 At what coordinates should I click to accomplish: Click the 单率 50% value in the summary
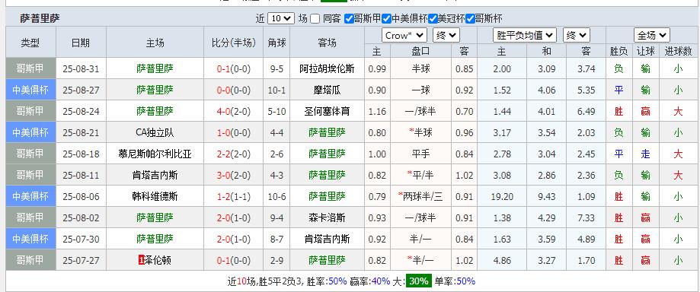tap(465, 281)
